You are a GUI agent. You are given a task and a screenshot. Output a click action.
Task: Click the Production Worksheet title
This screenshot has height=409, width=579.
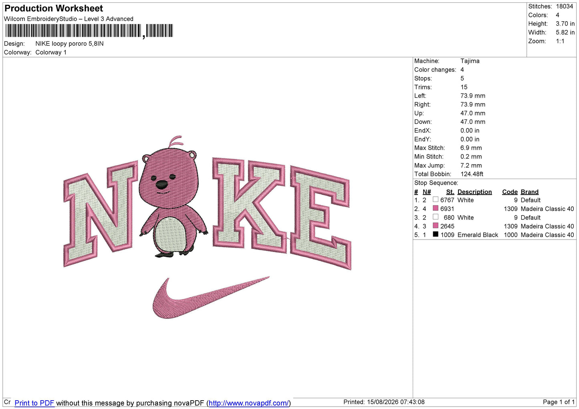pos(54,8)
